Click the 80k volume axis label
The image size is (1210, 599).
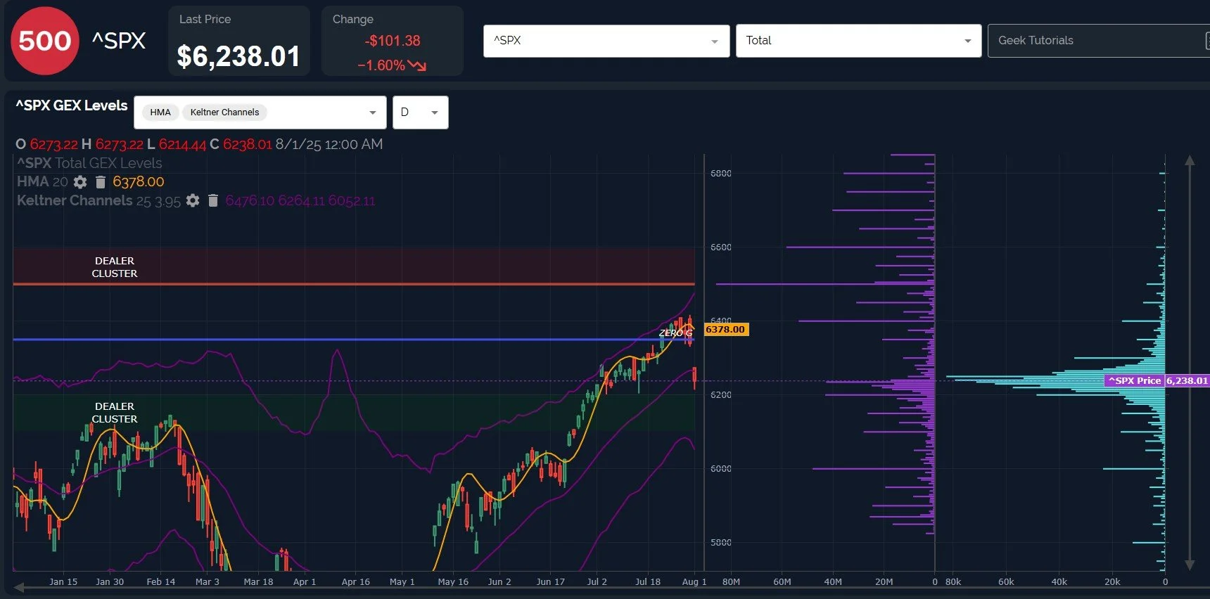tap(953, 582)
